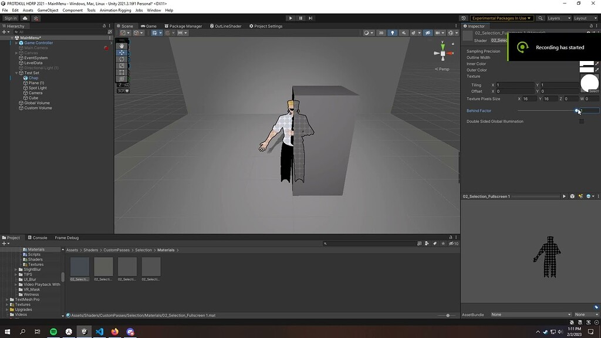
Task: Select the Scale tool
Action: pyautogui.click(x=122, y=65)
